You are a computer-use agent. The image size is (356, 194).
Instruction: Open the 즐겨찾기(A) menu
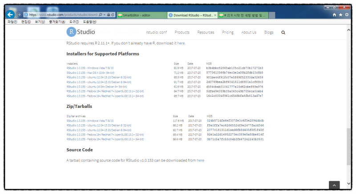pyautogui.click(x=57, y=22)
